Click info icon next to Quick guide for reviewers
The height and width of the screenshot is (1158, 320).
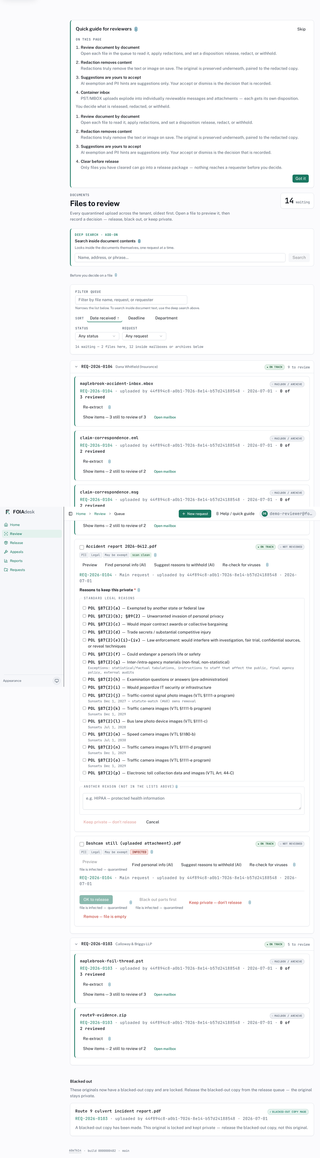click(x=136, y=29)
